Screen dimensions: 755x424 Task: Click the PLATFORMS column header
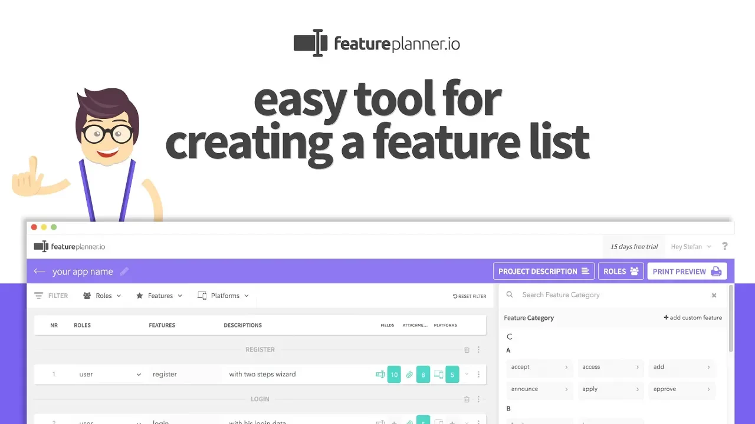coord(445,326)
